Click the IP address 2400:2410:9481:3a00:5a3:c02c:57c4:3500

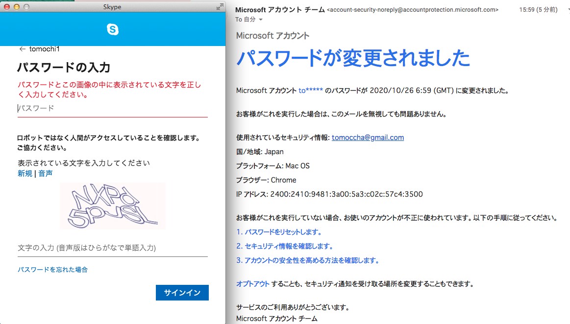tap(347, 194)
